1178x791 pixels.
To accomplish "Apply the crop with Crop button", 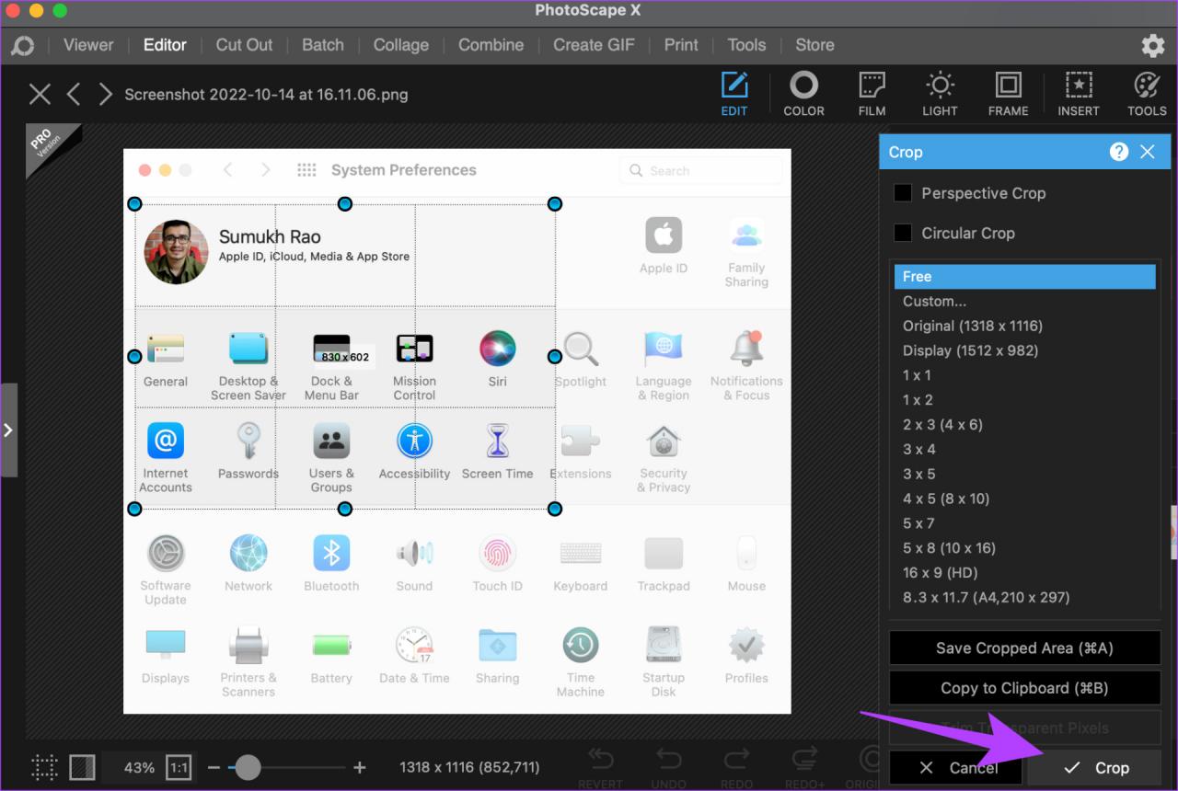I will coord(1095,768).
